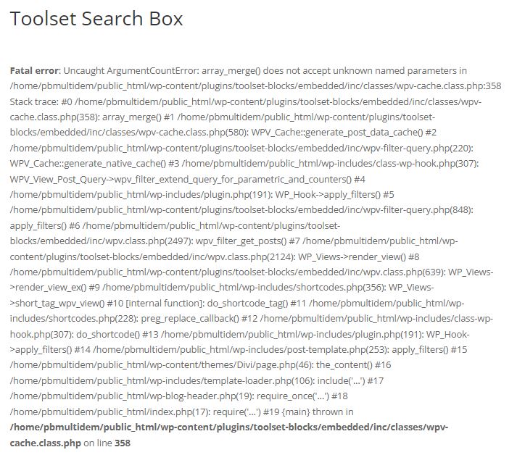
Task: Click WP_Views->render_view() #8 text
Action: [x=359, y=257]
